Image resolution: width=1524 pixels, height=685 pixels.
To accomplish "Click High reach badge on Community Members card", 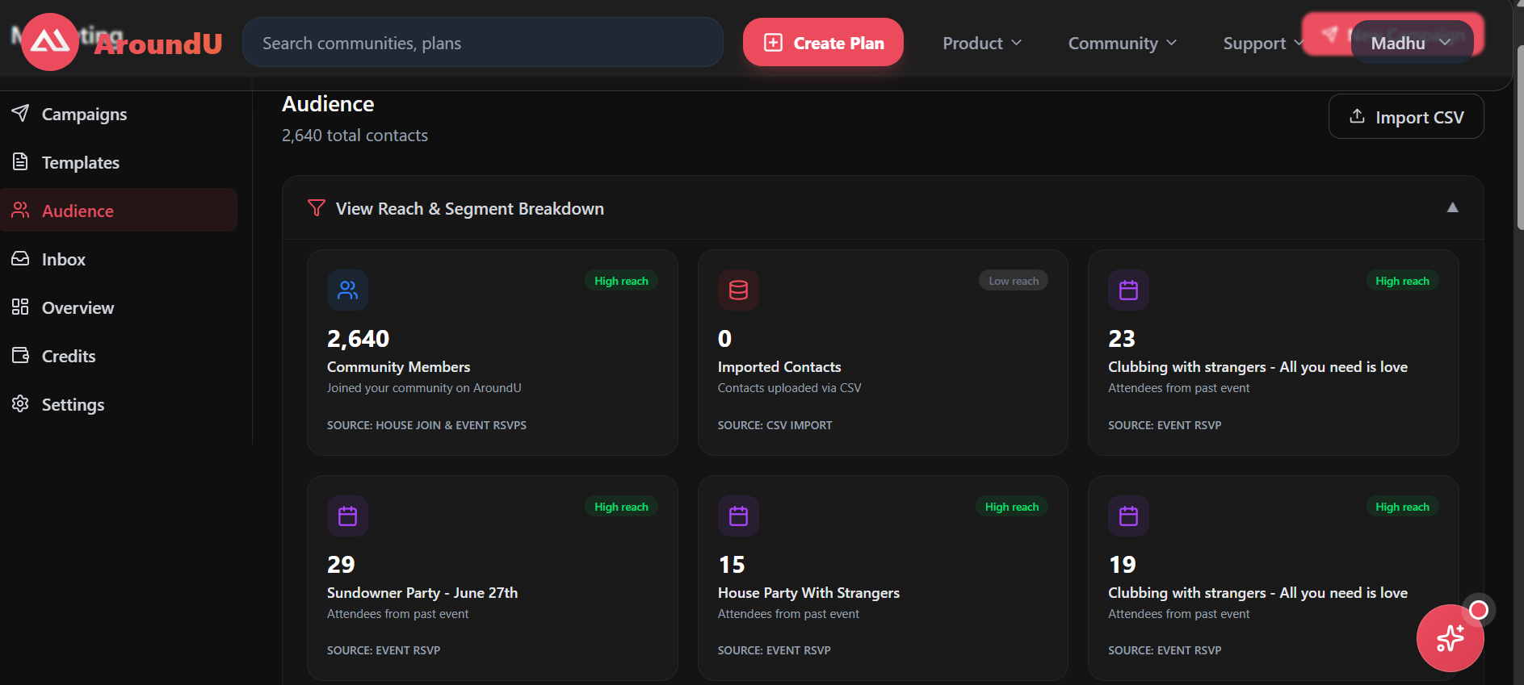I will [621, 281].
